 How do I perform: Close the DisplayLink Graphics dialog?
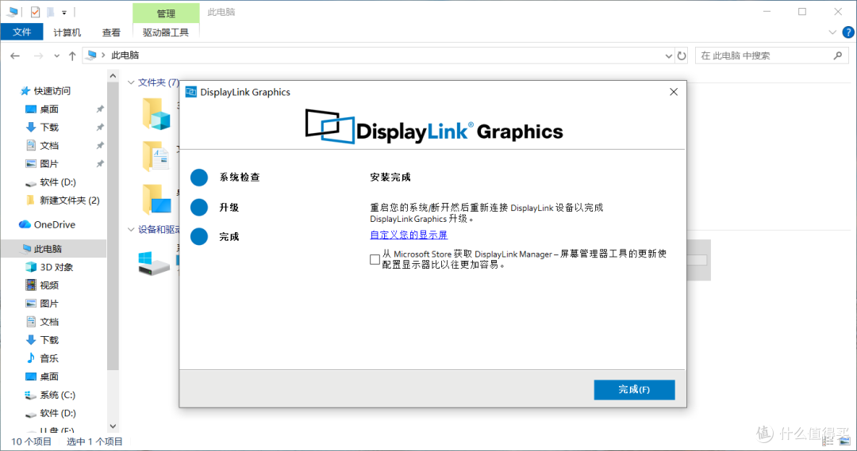click(674, 92)
